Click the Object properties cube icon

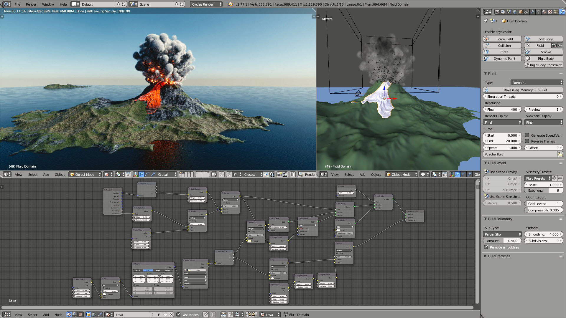point(521,12)
